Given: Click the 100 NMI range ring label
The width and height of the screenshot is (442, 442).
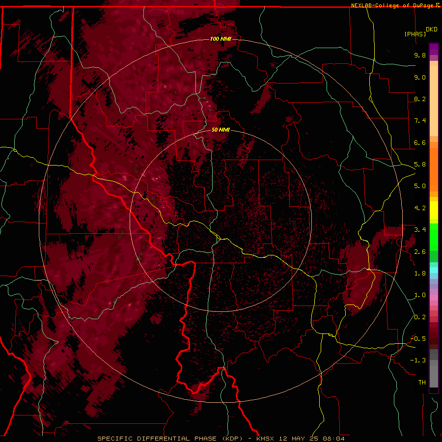Looking at the screenshot, I should point(221,39).
